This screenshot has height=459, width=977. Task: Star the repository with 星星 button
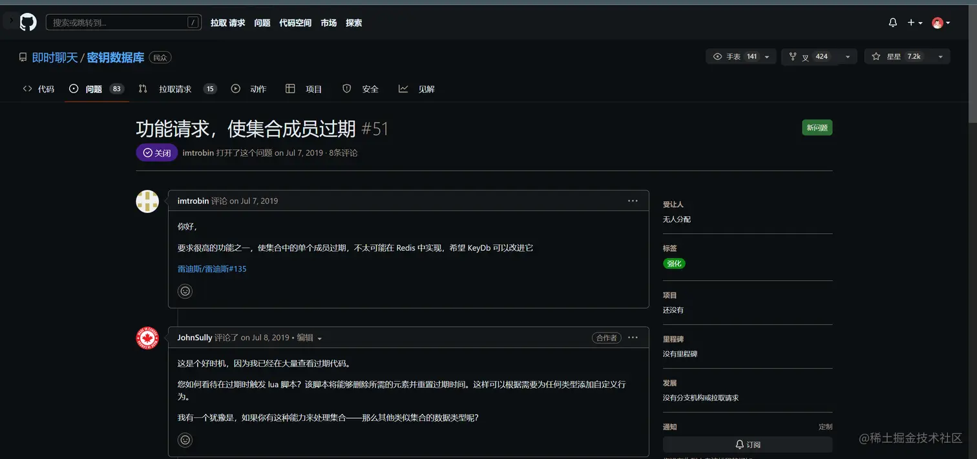pos(897,57)
